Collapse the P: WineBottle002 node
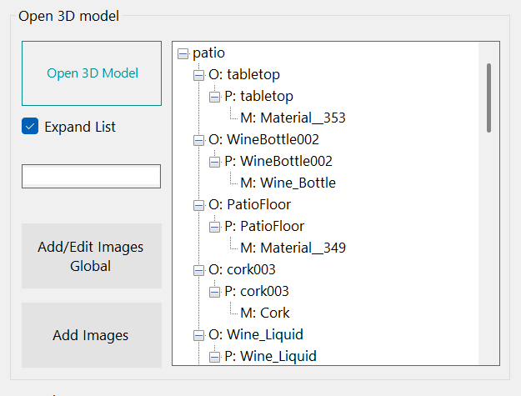 coord(214,162)
